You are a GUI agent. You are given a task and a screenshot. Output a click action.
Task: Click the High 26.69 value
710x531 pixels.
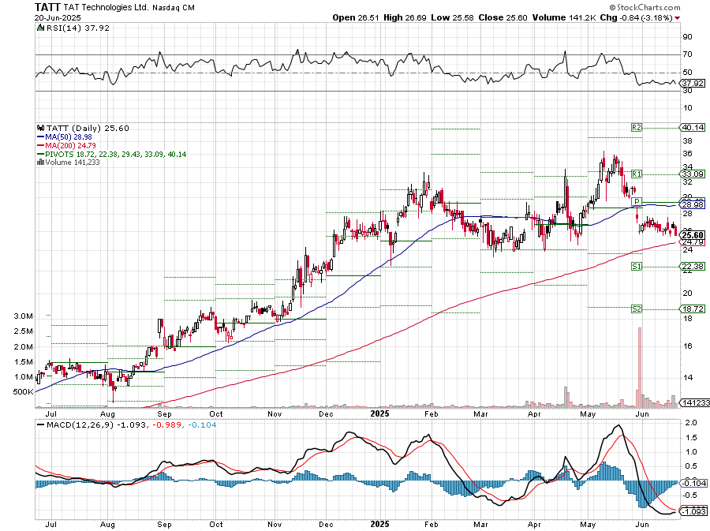coord(405,17)
